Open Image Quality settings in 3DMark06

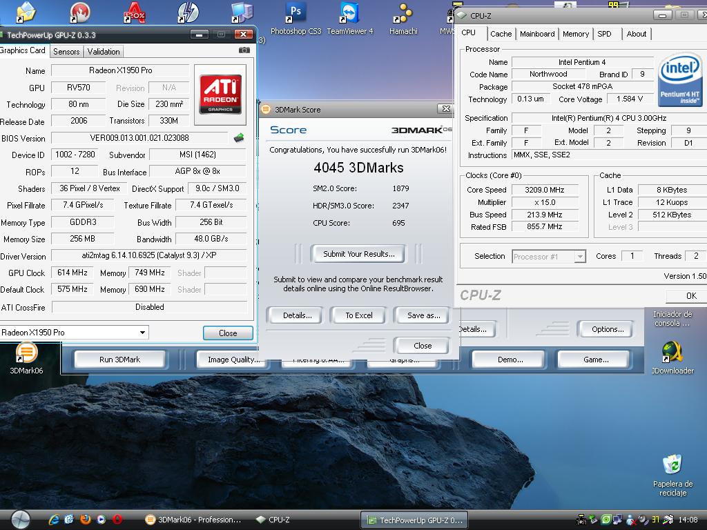click(233, 360)
